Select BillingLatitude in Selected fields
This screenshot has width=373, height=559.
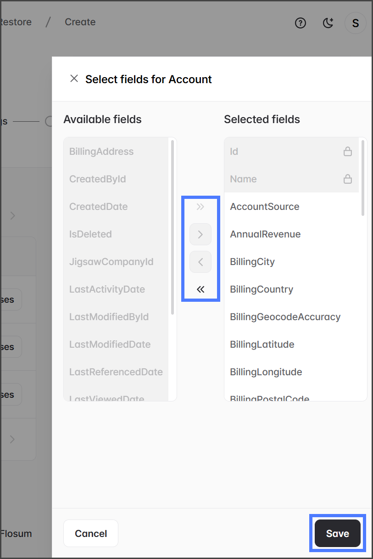(262, 344)
